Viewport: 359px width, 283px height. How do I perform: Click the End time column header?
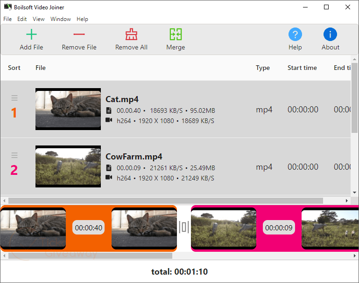coord(342,68)
